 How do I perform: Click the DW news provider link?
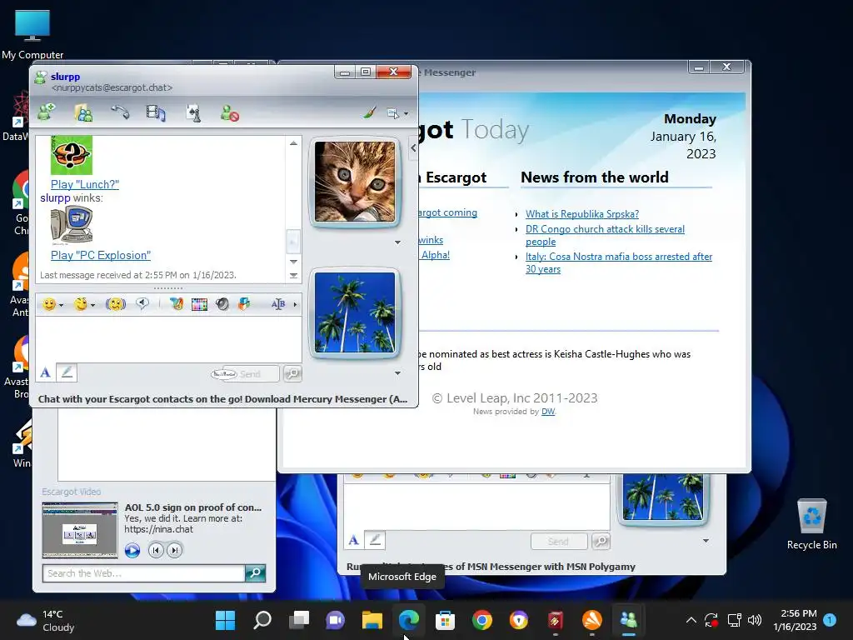548,412
